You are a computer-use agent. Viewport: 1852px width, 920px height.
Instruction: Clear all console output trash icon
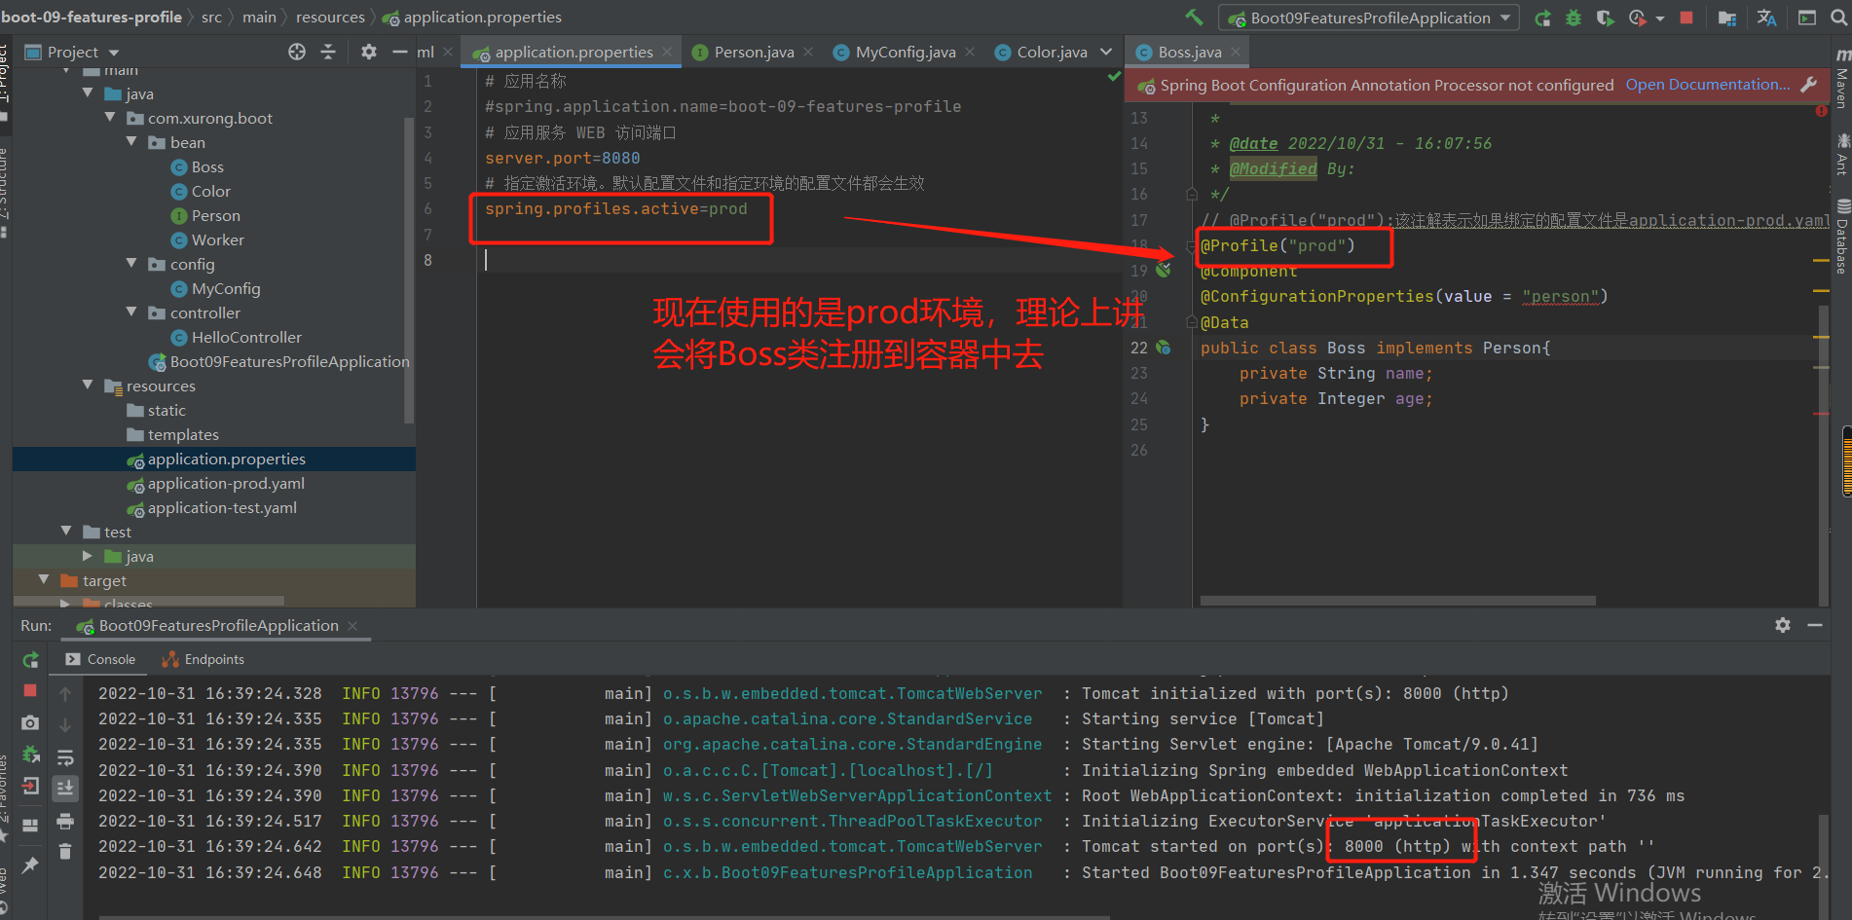coord(65,852)
